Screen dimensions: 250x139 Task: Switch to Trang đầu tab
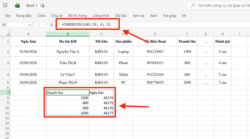[24, 16]
